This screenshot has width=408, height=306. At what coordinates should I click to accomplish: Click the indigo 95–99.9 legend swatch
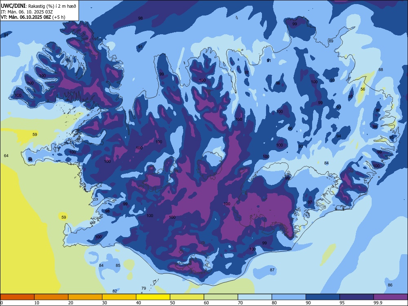pos(357,297)
